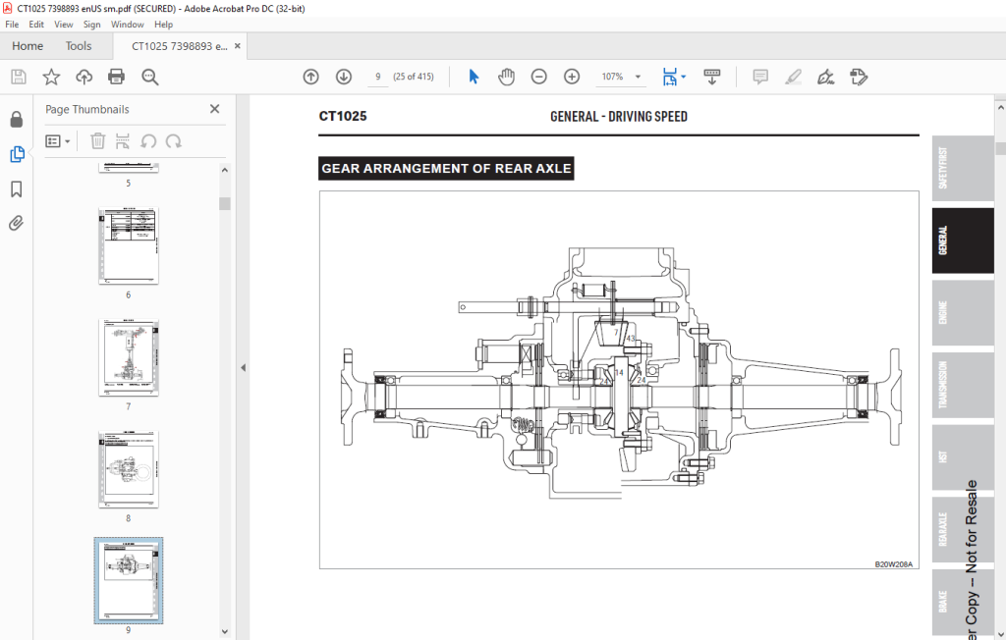Click the SAFETY FIRST side tab
The width and height of the screenshot is (1006, 640).
(963, 168)
